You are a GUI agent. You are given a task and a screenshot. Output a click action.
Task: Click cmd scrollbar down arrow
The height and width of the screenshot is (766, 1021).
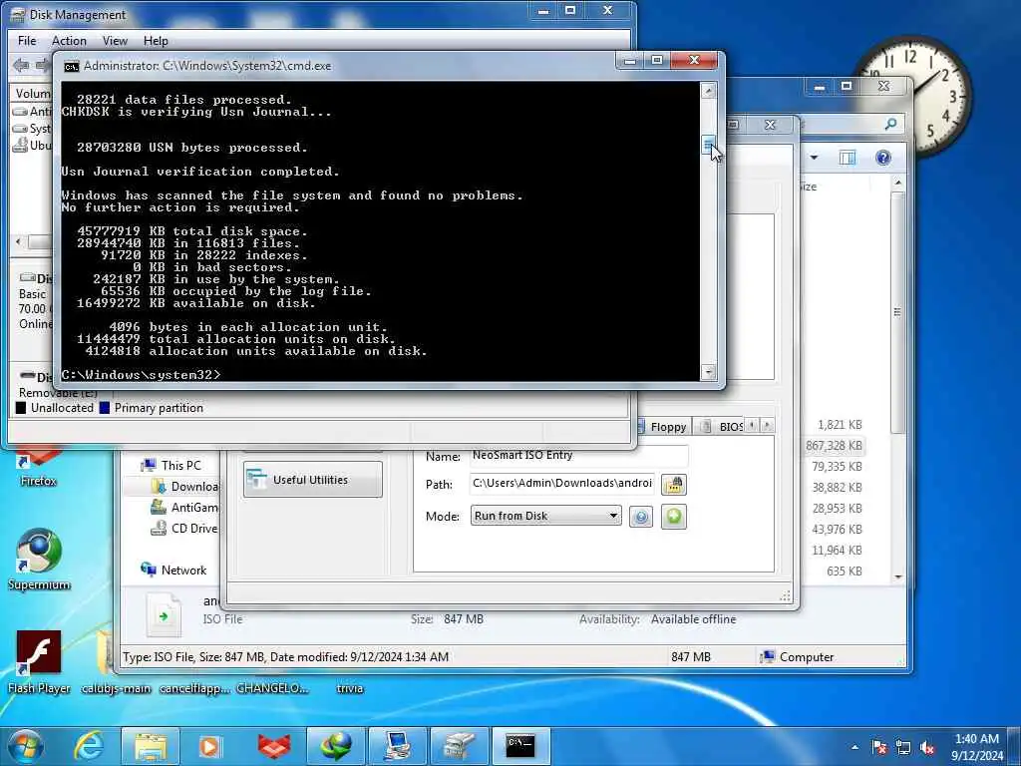(x=709, y=372)
